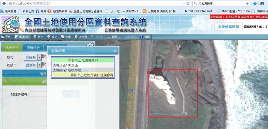This screenshot has width=268, height=129.
Task: Click the 縮小 zoom out tool
Action: pyautogui.click(x=52, y=37)
